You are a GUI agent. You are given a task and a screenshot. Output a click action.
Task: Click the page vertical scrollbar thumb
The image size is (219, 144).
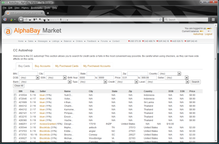(x=216, y=59)
